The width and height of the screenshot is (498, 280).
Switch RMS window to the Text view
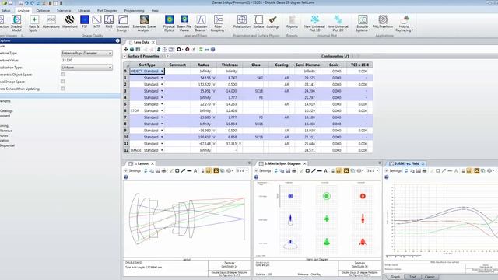[x=412, y=277]
